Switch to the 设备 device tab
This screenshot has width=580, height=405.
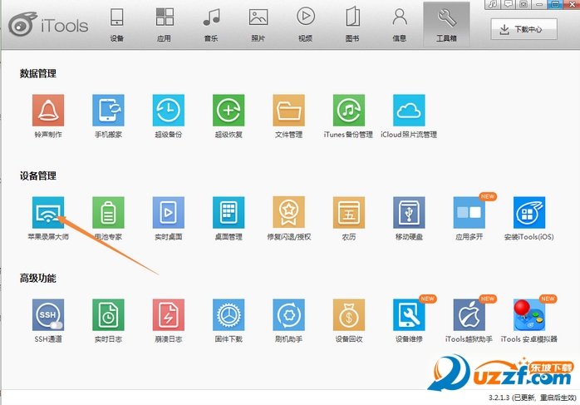116,24
